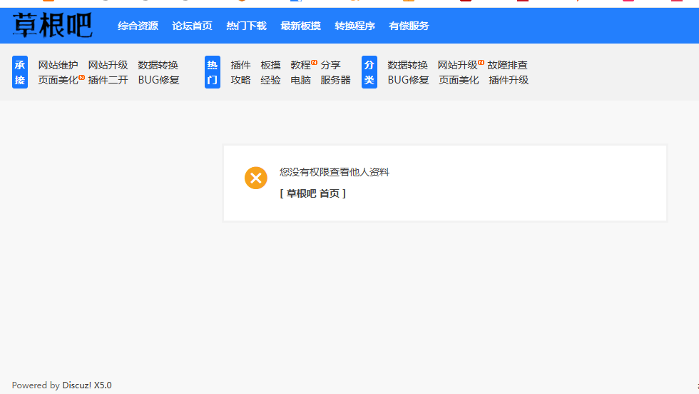Image resolution: width=699 pixels, height=394 pixels.
Task: Open the 网站维护 link
Action: pyautogui.click(x=58, y=65)
